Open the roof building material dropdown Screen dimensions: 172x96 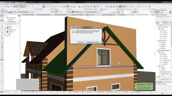pyautogui.click(x=77, y=12)
